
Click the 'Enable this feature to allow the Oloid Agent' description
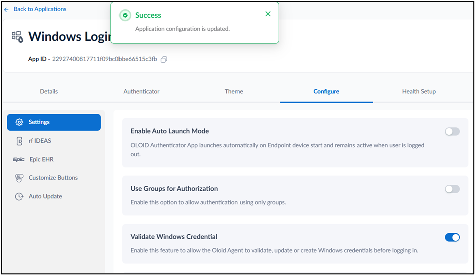274,251
